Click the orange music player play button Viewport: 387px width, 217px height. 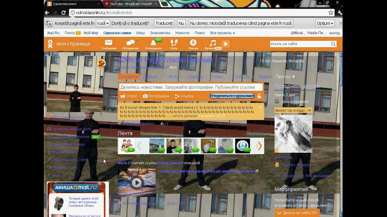(226, 44)
